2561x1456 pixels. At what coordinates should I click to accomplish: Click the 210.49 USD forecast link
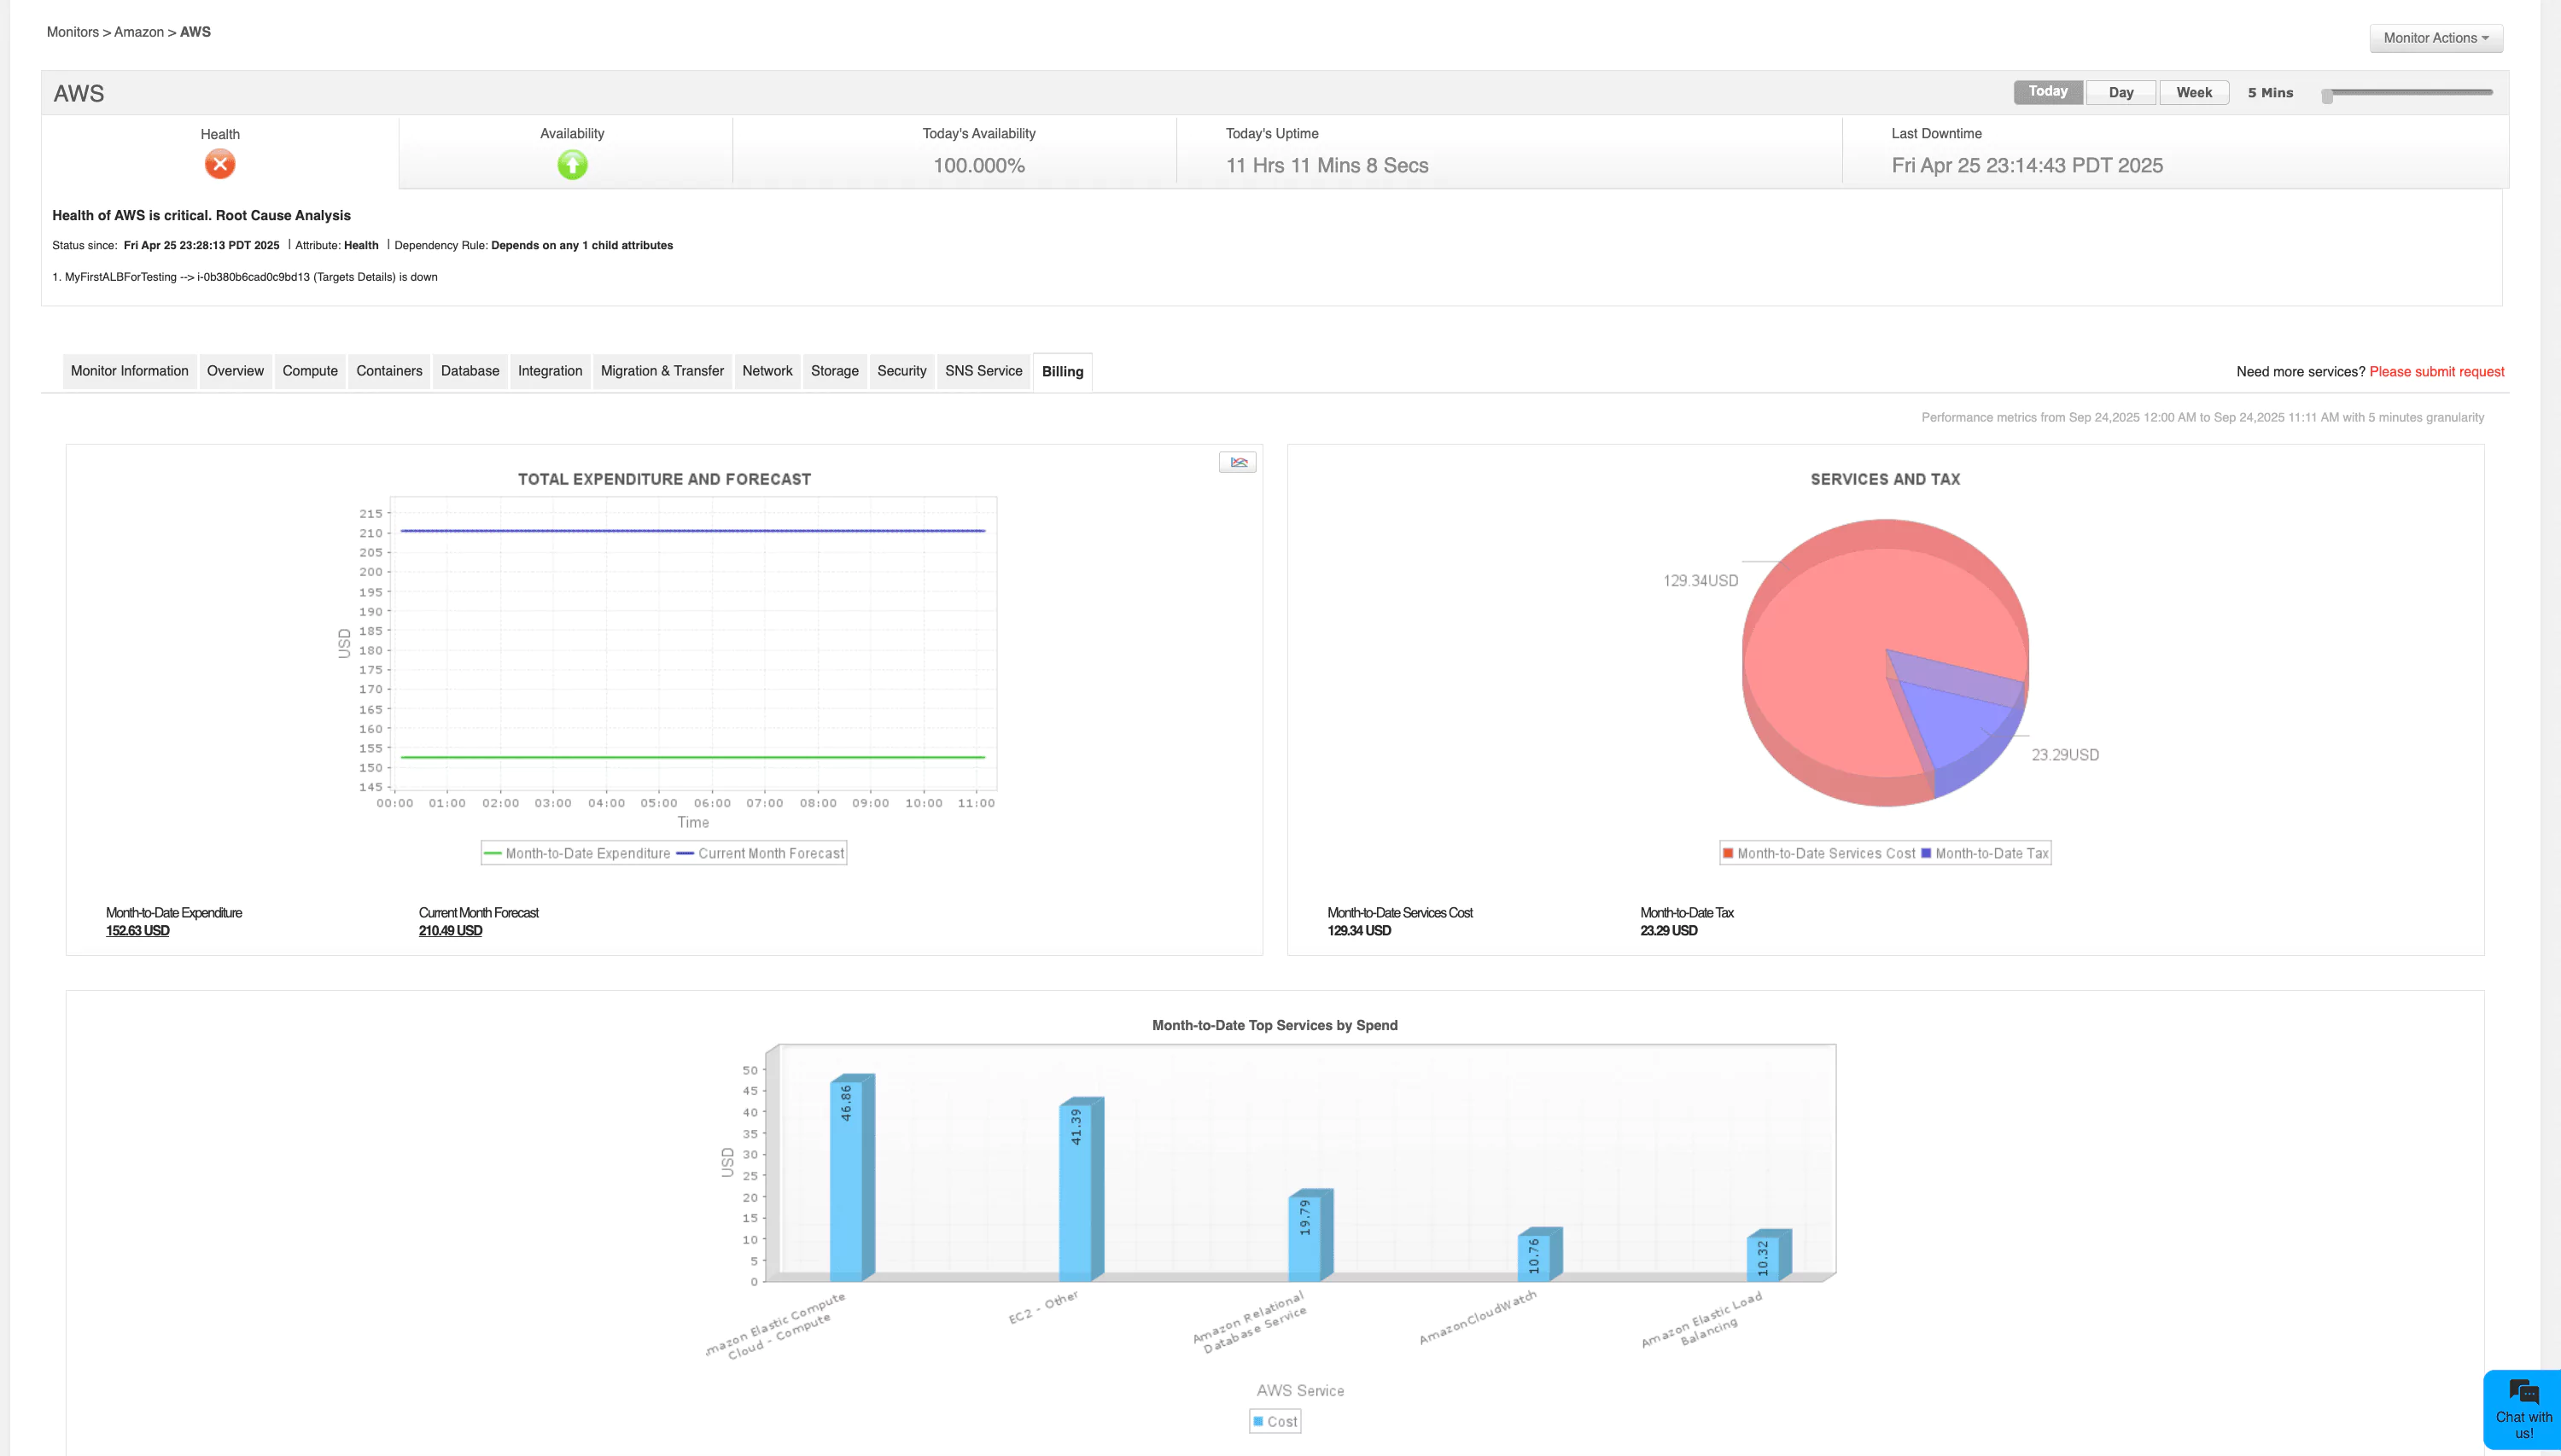pyautogui.click(x=450, y=930)
